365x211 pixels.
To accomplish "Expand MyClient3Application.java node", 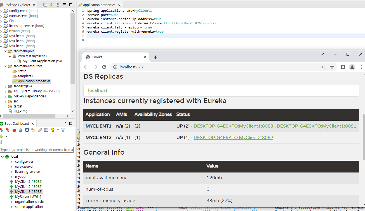I will coord(15,61).
